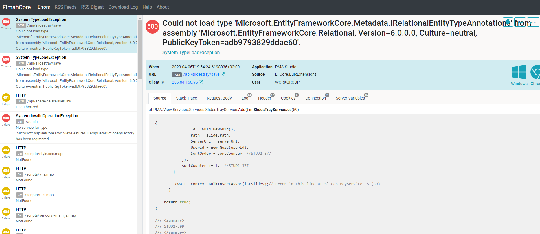Click the red 500 badge in error header
Viewport: 540px width, 234px height.
coord(153,27)
